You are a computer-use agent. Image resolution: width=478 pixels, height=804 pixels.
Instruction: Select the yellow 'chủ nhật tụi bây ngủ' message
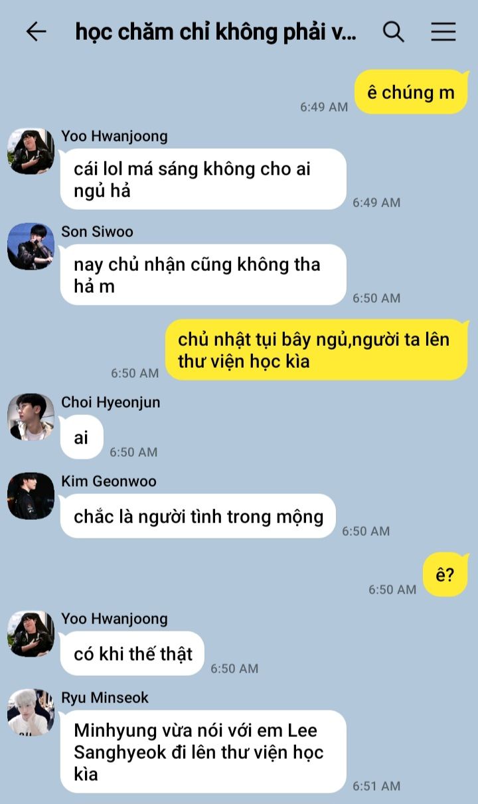317,350
